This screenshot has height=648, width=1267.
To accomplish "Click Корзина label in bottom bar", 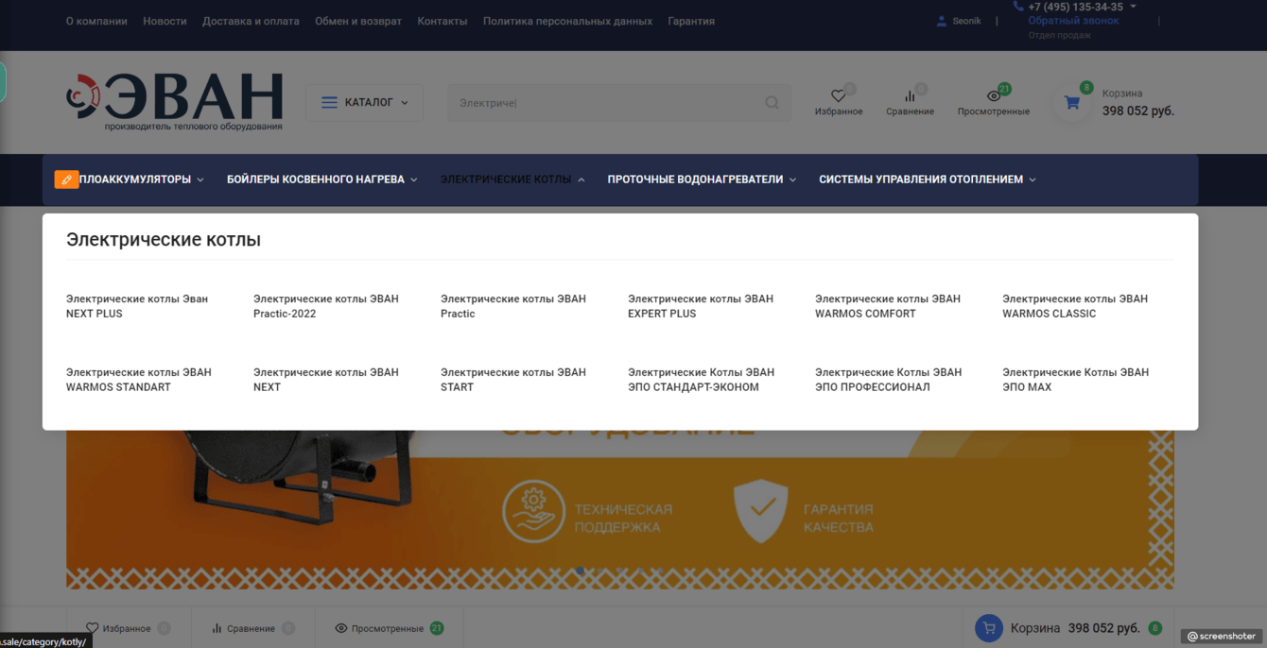I will [1035, 628].
